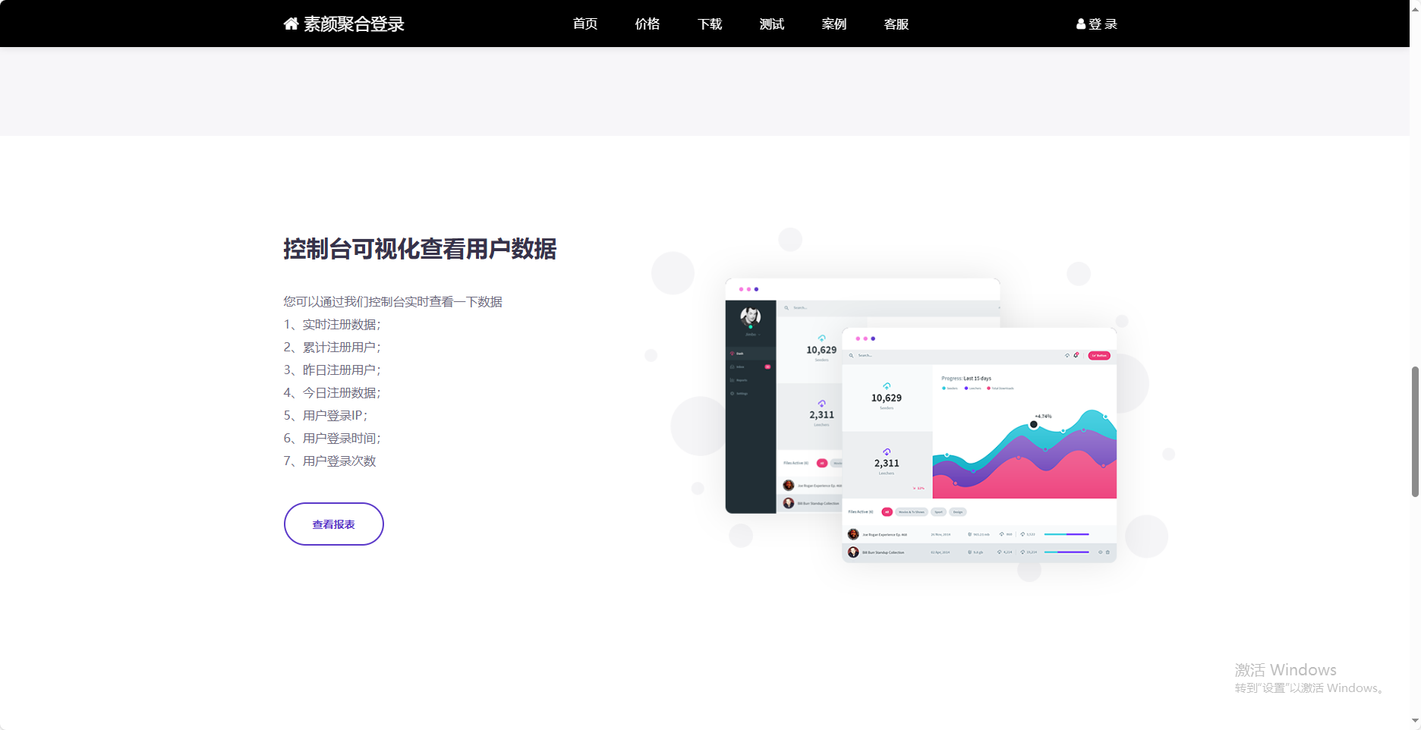Open the 价格 menu item
1421x730 pixels.
(647, 24)
